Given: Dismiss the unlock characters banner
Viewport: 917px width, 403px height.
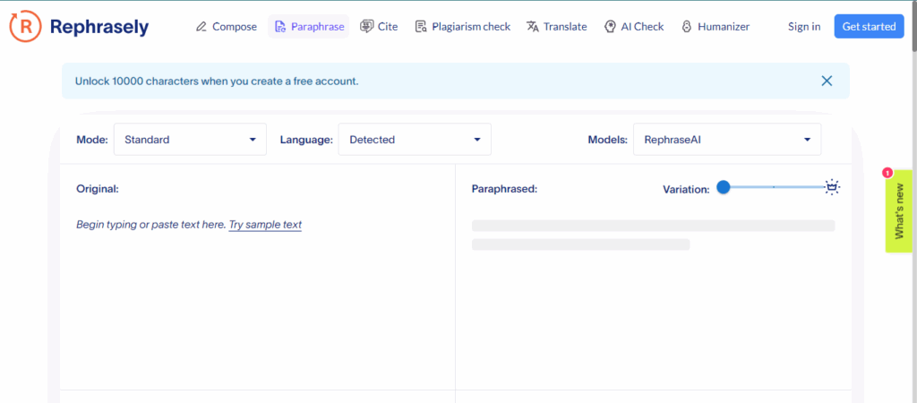Looking at the screenshot, I should click(827, 81).
